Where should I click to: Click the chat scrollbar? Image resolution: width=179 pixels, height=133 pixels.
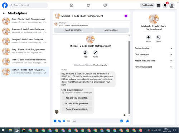129,78
